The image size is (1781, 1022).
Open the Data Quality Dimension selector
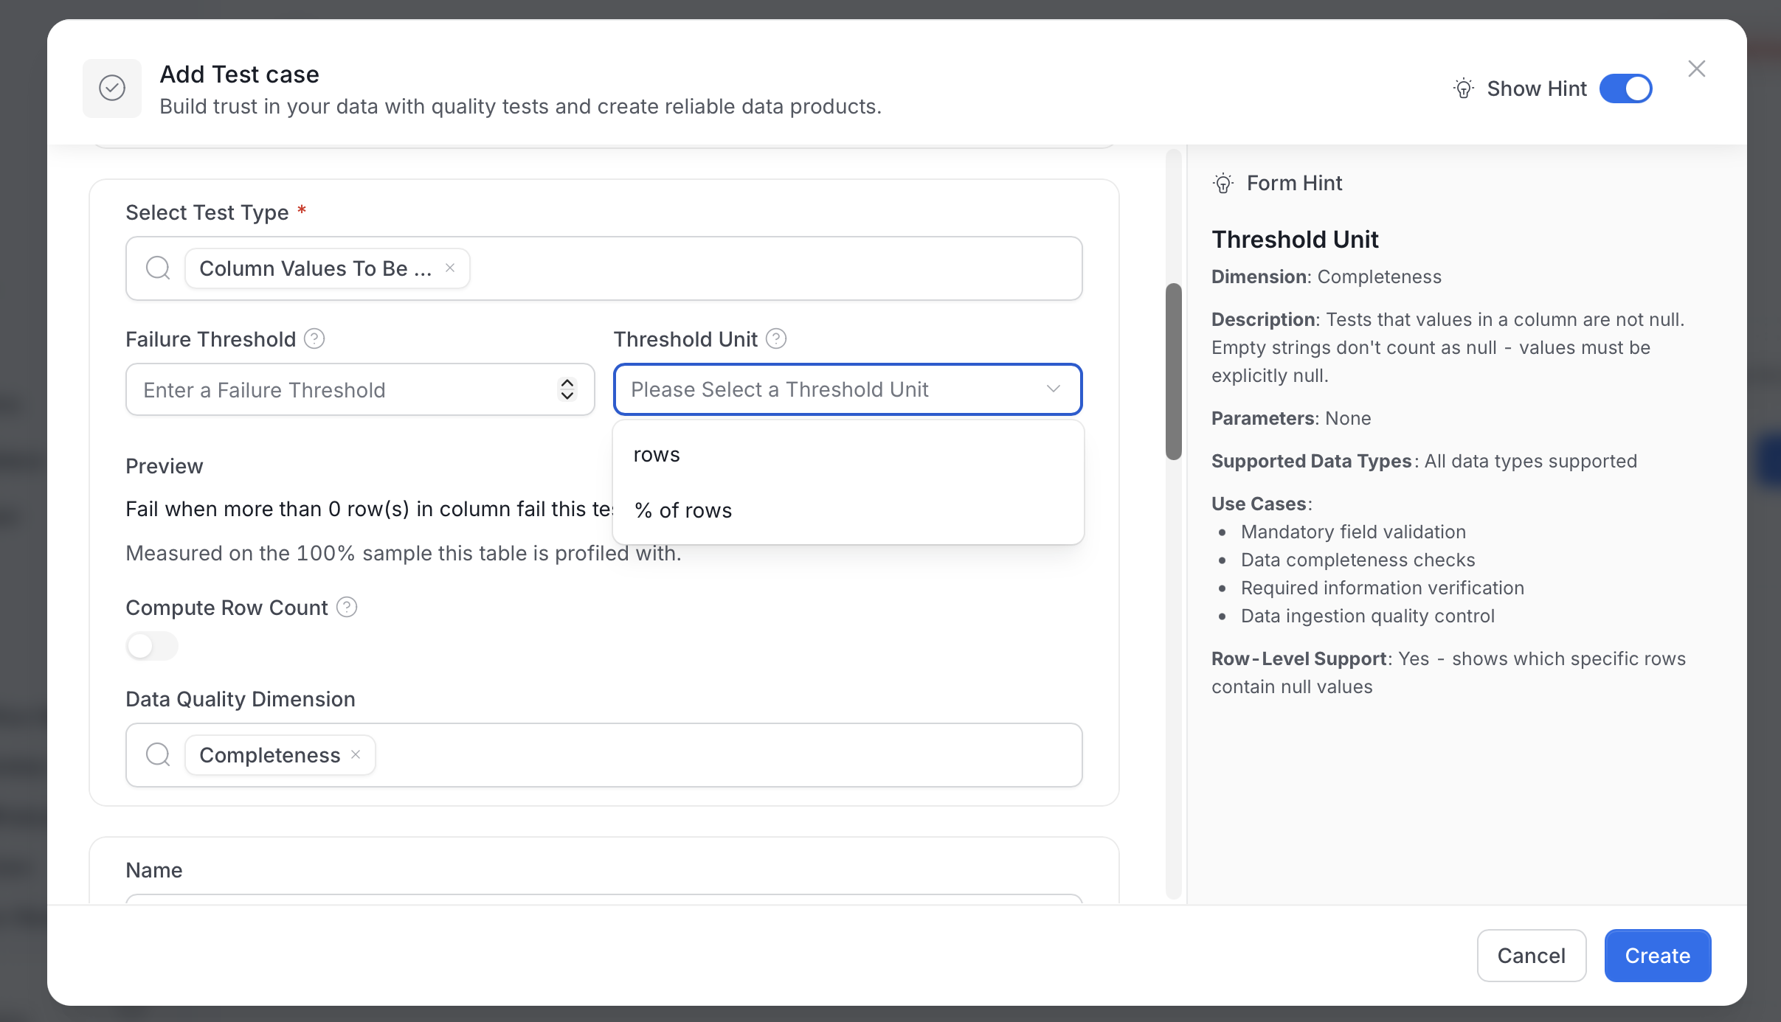pos(604,755)
